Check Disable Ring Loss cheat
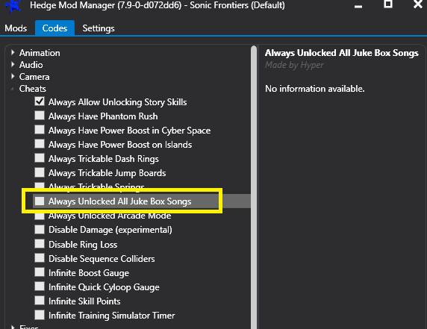 coord(40,243)
